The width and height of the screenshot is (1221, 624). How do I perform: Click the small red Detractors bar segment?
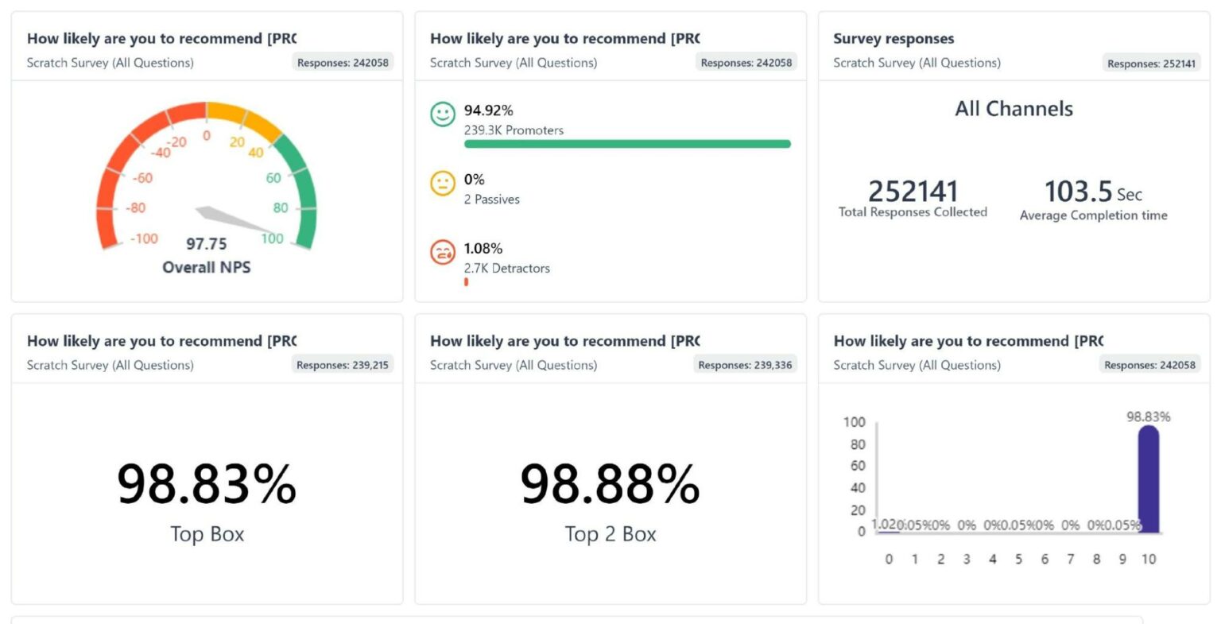pos(466,282)
